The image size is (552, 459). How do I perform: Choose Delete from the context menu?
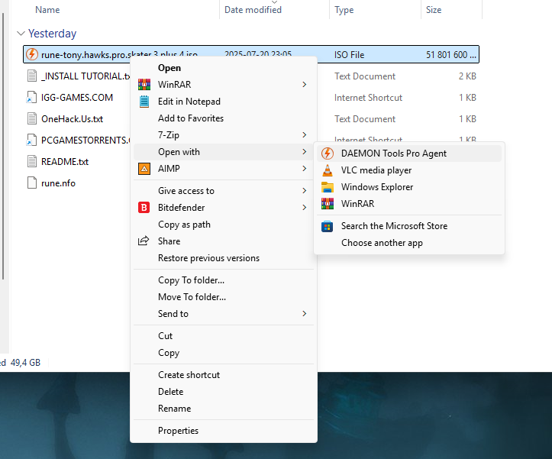coord(224,392)
